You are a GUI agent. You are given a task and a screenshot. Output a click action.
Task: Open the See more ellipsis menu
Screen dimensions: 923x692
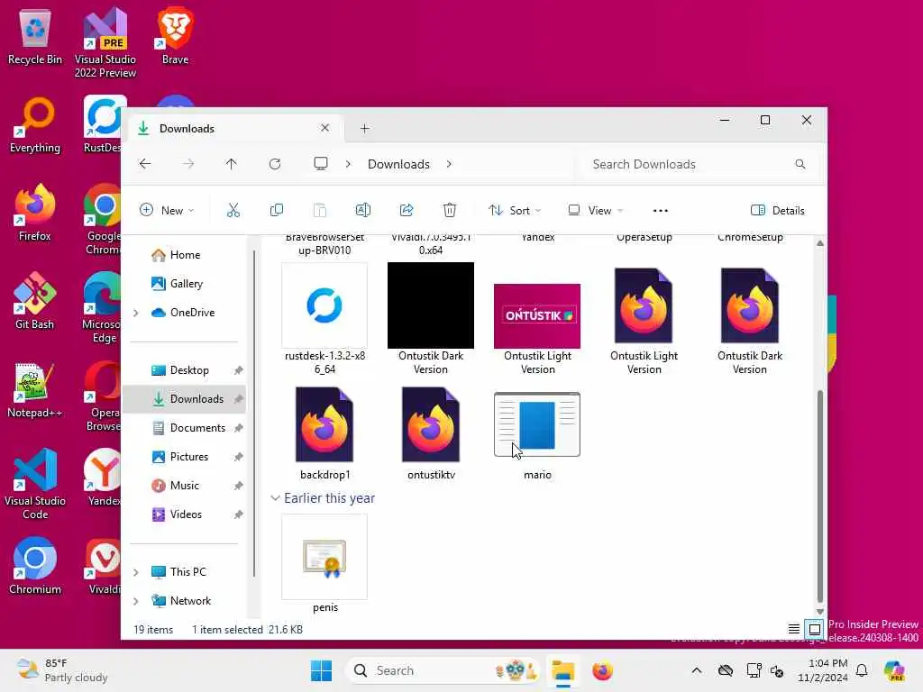click(661, 210)
